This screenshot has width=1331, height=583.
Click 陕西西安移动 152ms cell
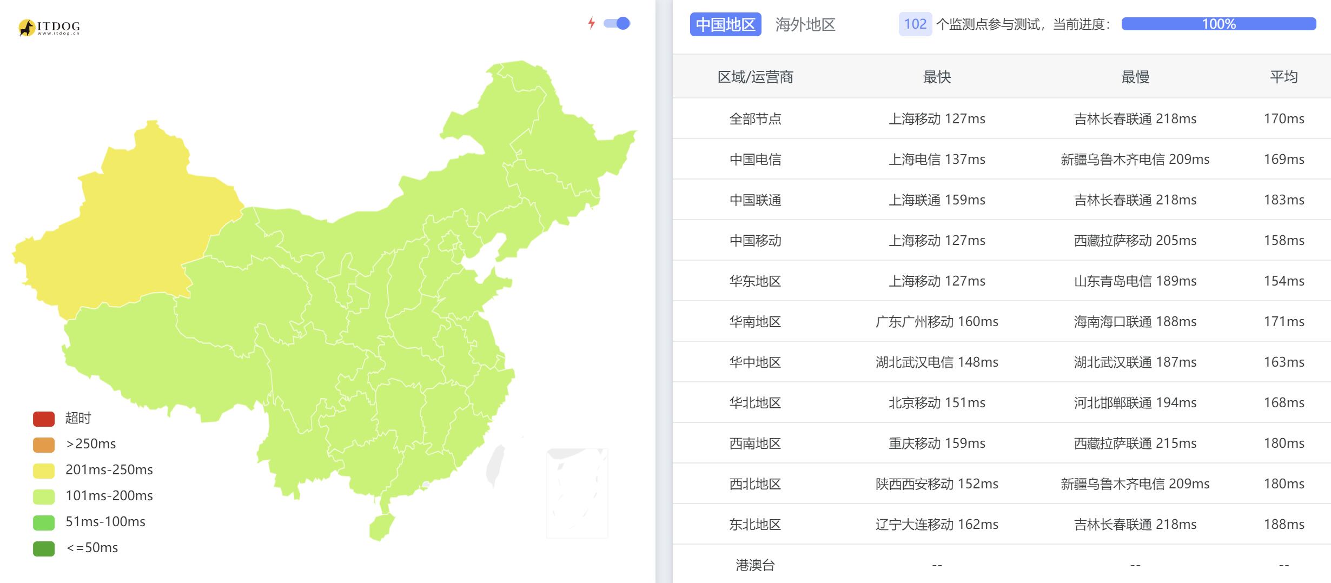click(x=937, y=483)
